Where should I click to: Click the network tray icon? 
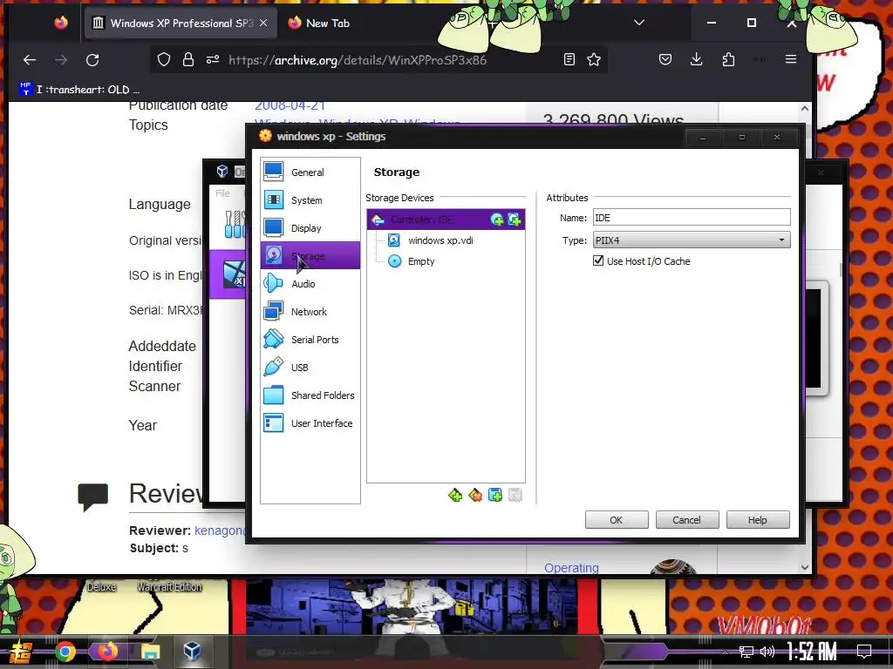746,652
